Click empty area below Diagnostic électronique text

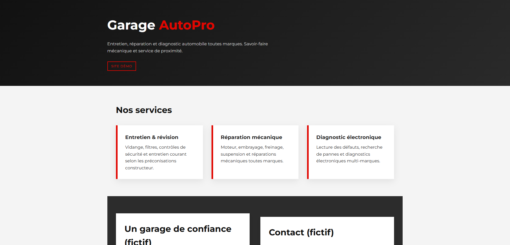(351, 171)
